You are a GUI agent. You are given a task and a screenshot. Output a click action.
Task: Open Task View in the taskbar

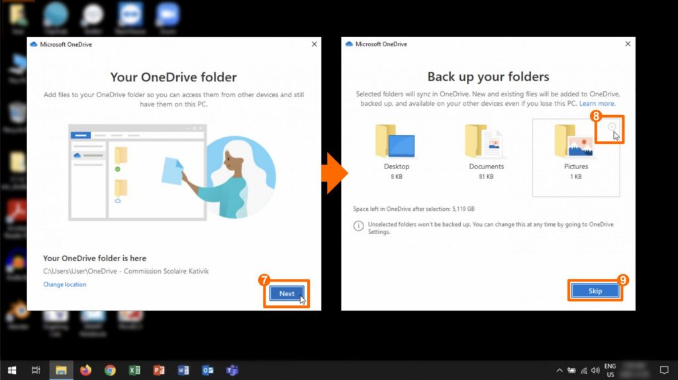tap(36, 370)
